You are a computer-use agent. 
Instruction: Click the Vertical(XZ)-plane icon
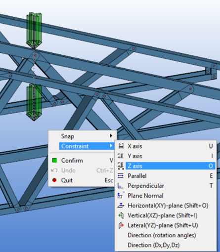tap(121, 215)
